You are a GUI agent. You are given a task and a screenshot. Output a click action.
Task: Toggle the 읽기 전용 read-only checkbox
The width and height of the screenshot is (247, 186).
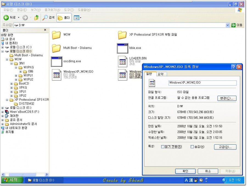[x=162, y=147]
